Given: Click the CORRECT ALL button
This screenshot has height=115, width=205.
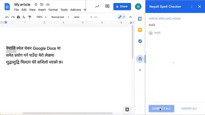Looking at the screenshot, I should pyautogui.click(x=161, y=109).
